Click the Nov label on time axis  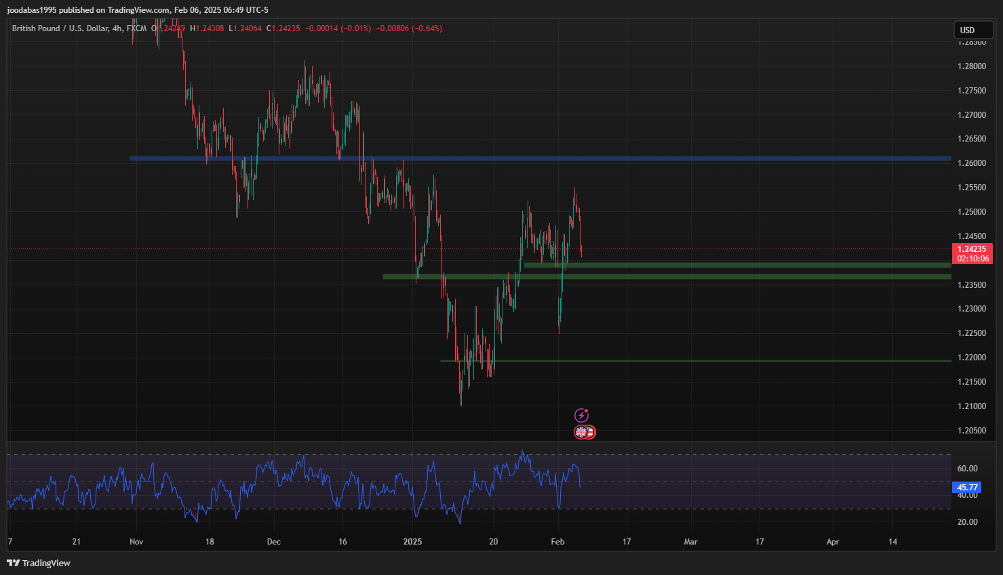point(136,542)
